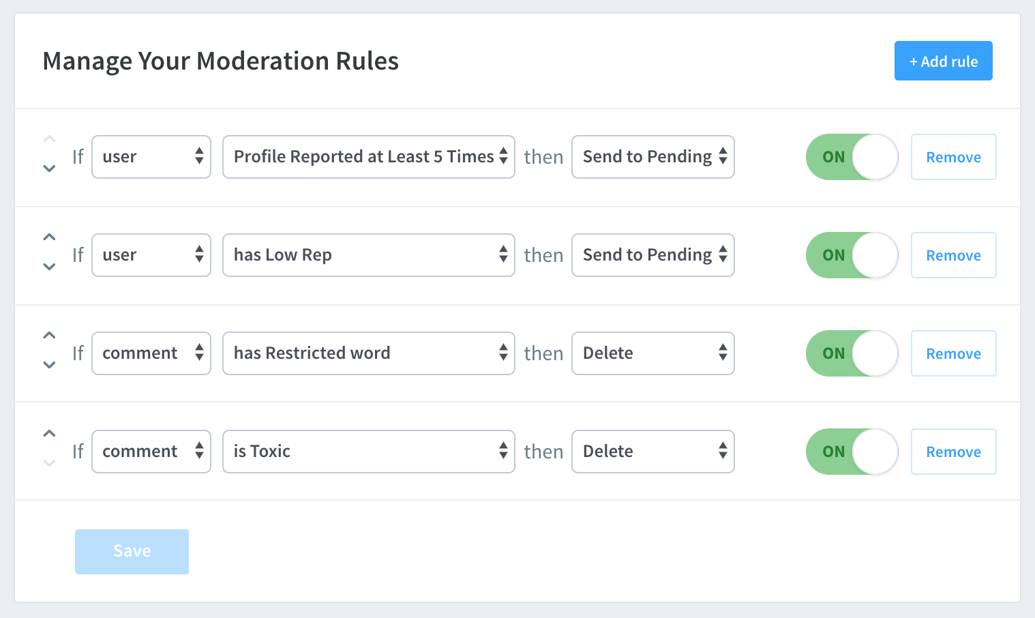Open the Delete action dropdown for the is Toxic rule
This screenshot has height=618, width=1035.
tap(652, 452)
